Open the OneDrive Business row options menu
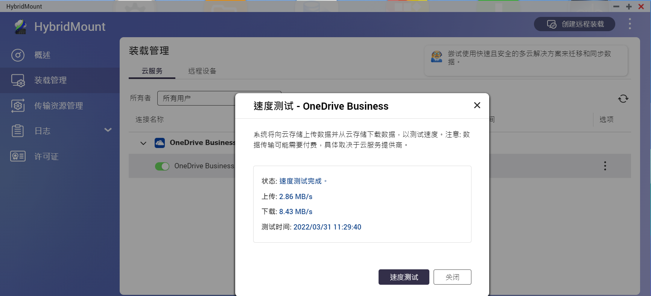The width and height of the screenshot is (651, 296). click(x=605, y=166)
